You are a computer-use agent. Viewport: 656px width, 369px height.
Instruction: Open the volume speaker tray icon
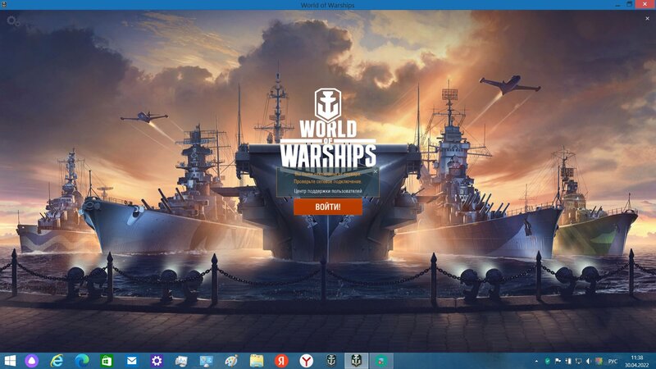pos(589,361)
